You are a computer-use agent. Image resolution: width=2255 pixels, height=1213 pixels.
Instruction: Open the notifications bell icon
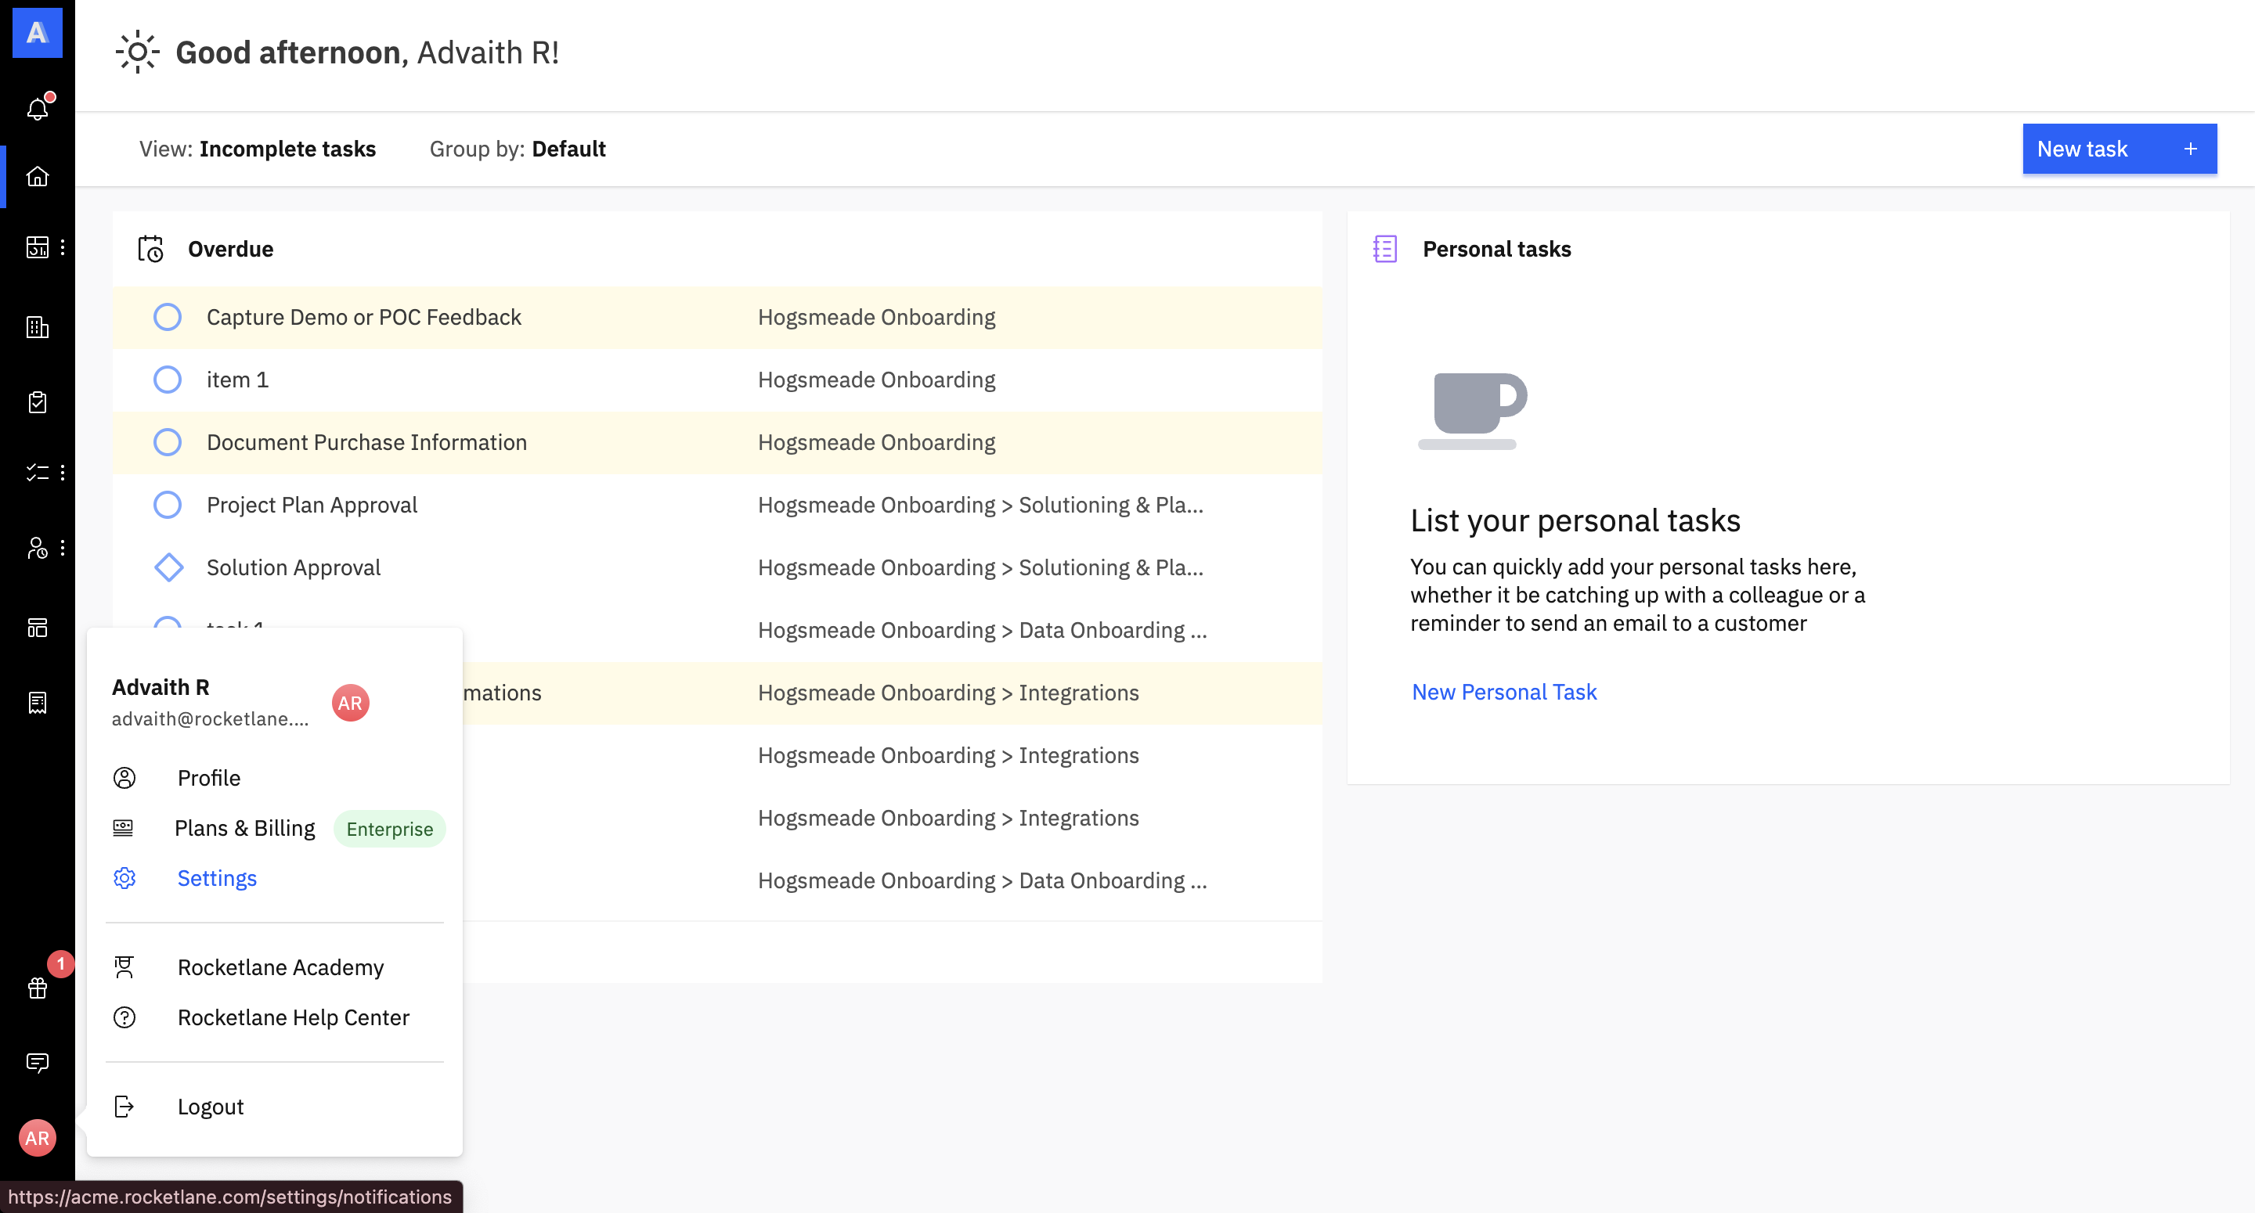pyautogui.click(x=38, y=109)
